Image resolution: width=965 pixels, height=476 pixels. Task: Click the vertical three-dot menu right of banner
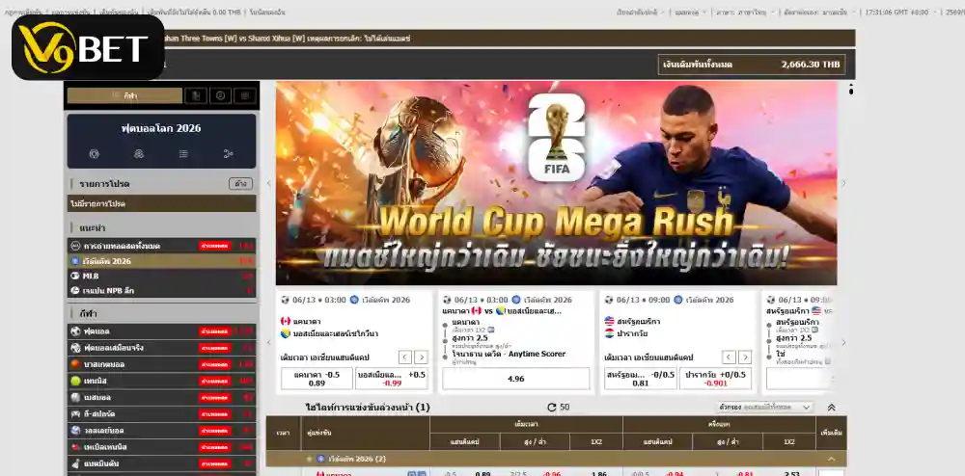851,89
